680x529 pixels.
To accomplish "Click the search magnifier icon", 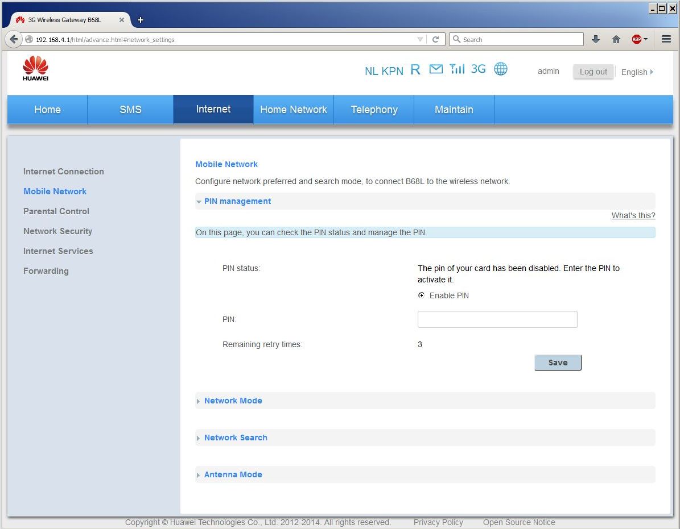I will point(456,39).
